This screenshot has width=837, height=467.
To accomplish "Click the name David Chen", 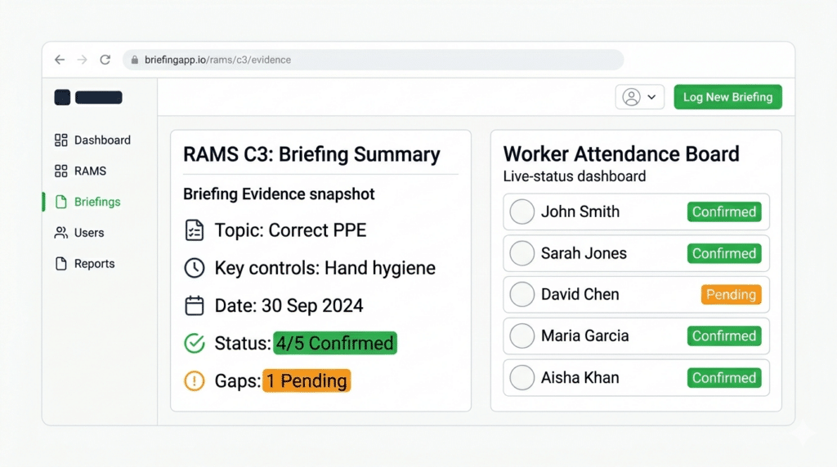I will coord(580,294).
